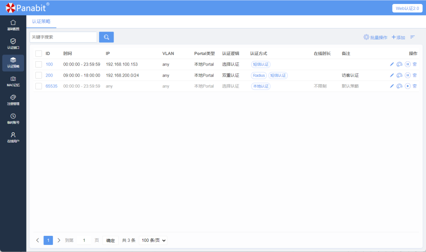This screenshot has width=426, height=252.
Task: Enable policy 65535 using the play control
Action: point(407,86)
